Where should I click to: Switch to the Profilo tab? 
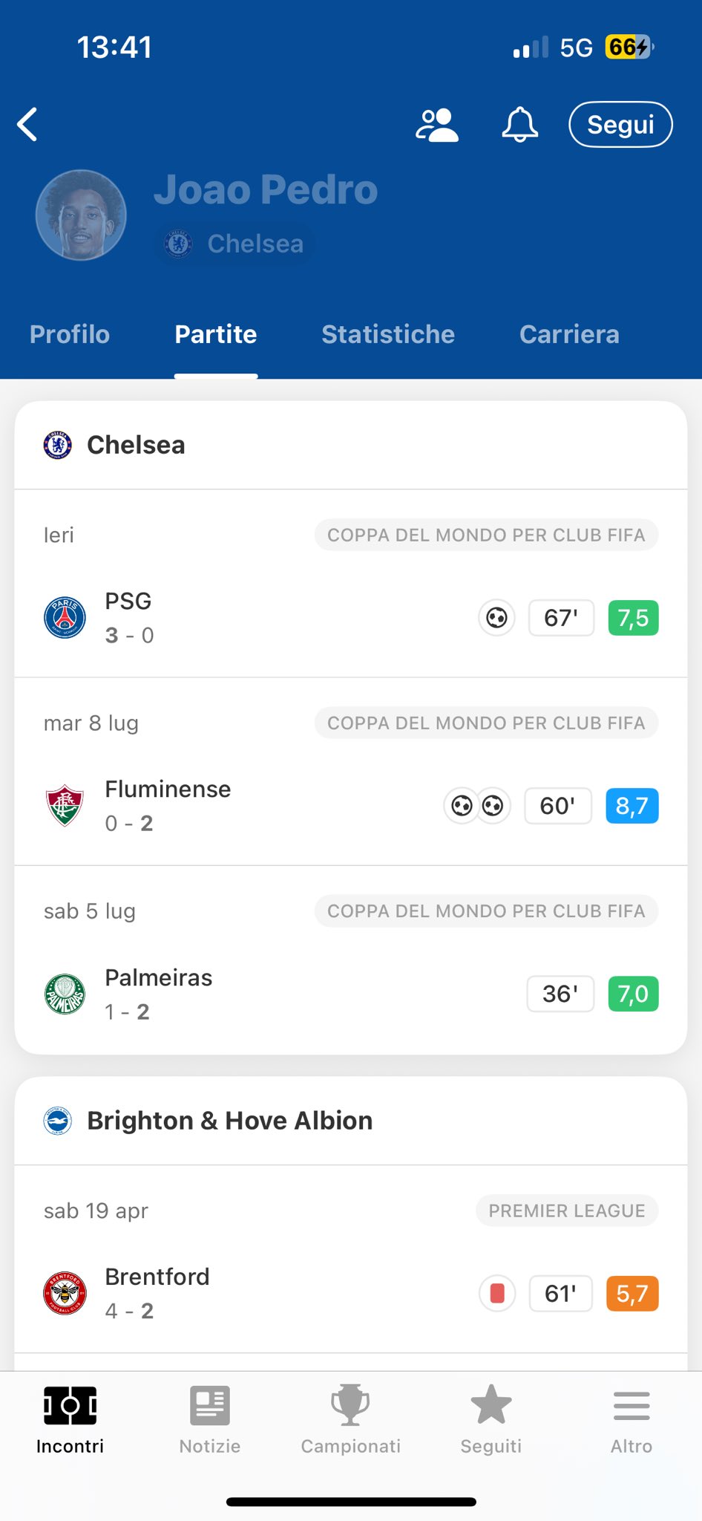tap(70, 334)
